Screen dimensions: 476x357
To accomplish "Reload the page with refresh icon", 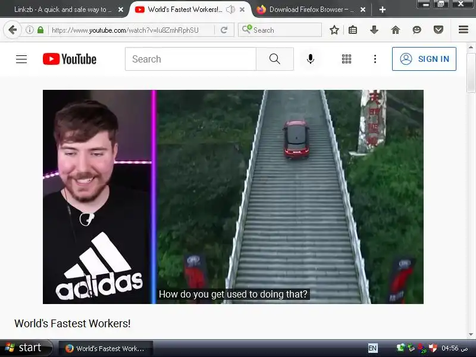I will coord(224,30).
